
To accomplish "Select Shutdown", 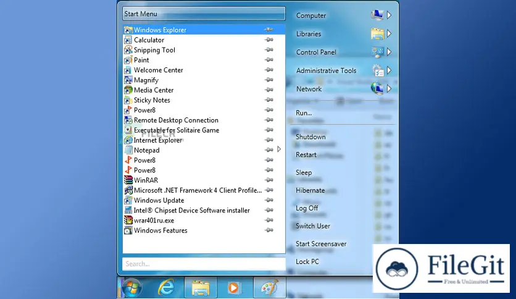I will click(310, 137).
